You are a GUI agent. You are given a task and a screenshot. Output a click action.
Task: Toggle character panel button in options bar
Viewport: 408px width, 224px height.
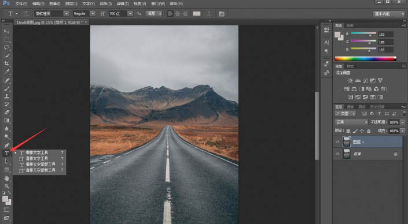222,14
